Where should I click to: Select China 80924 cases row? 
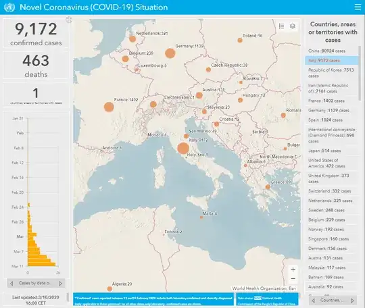pyautogui.click(x=332, y=51)
